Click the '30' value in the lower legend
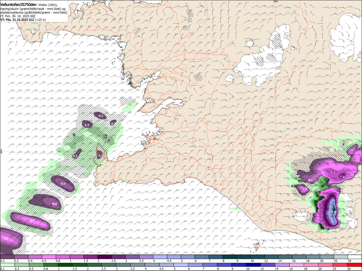This screenshot has height=271, width=362. (x=349, y=269)
